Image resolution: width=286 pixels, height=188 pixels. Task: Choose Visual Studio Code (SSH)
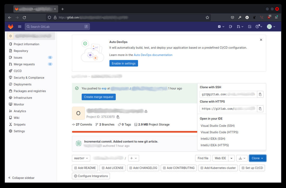point(218,126)
